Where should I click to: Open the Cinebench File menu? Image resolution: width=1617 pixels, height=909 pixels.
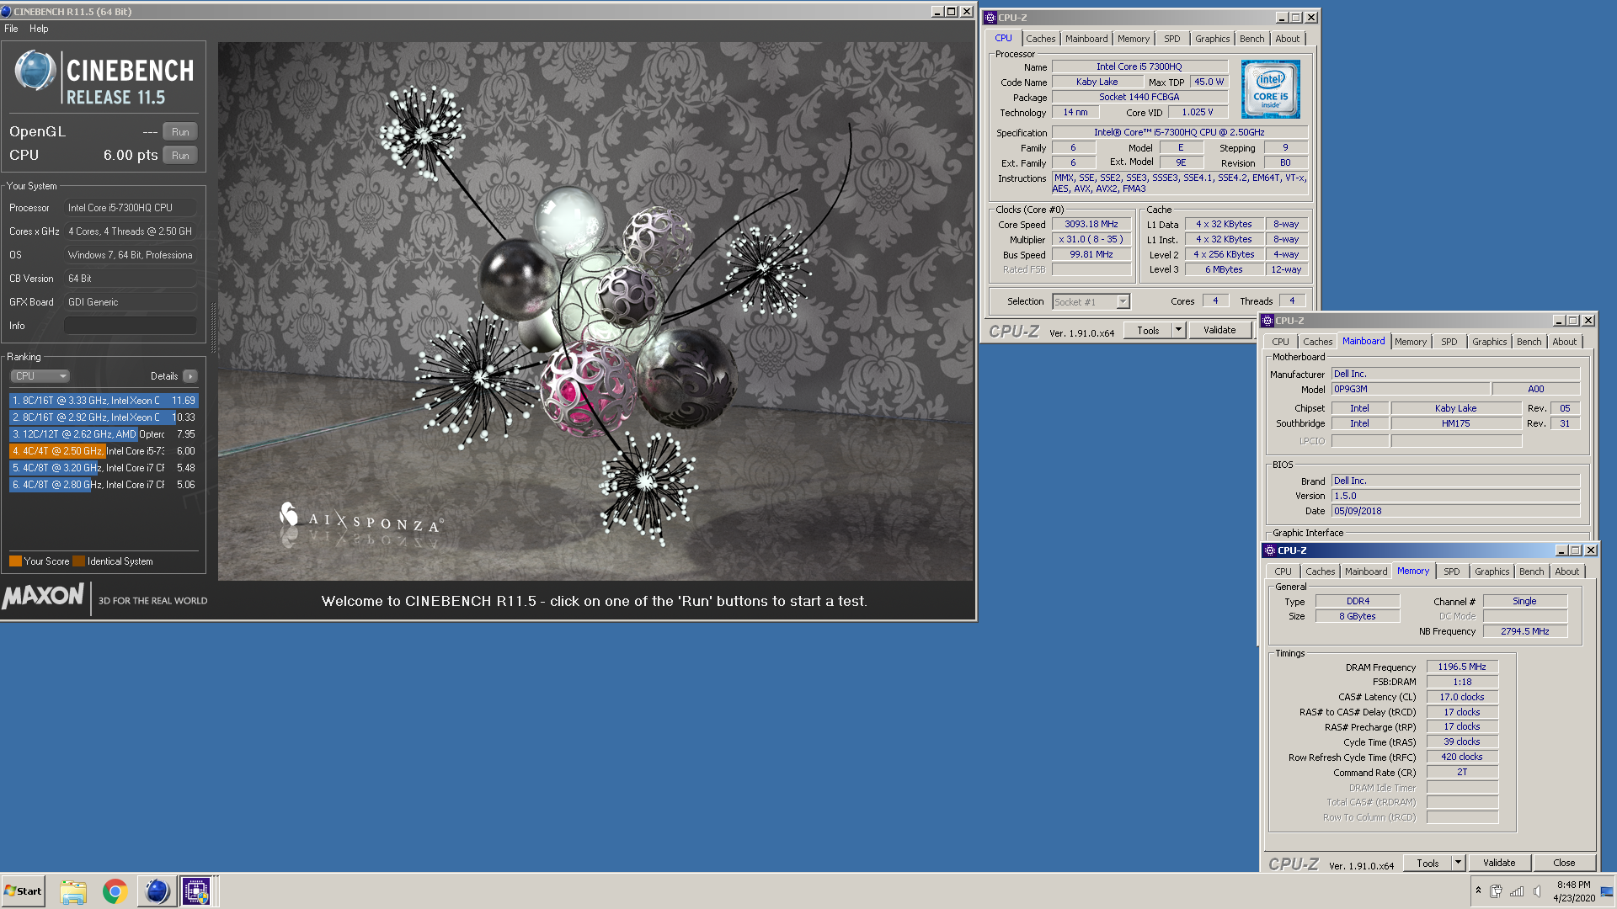point(11,29)
